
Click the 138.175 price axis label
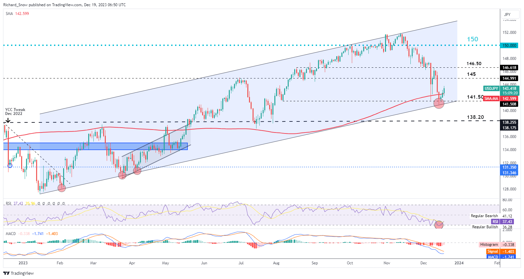[509, 128]
